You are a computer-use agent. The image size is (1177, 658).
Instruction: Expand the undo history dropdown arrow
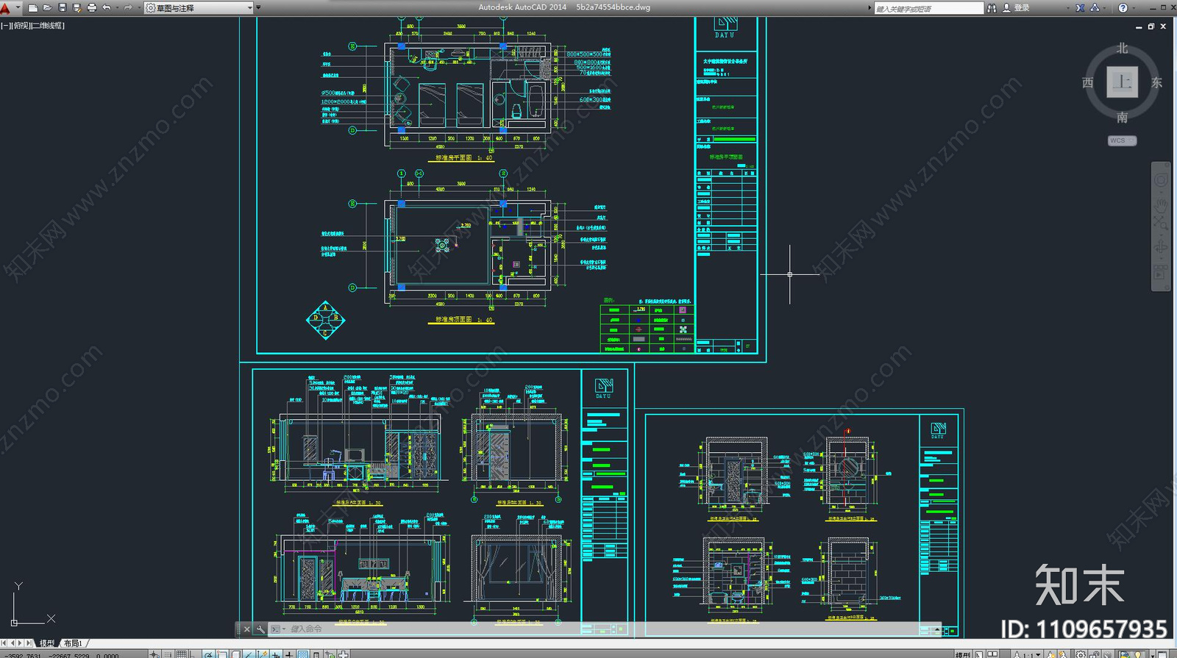[116, 8]
